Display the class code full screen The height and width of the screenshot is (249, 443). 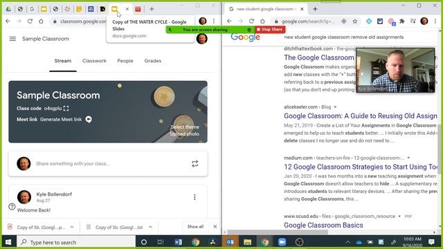tap(66, 109)
